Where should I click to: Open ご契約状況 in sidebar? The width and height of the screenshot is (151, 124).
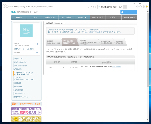pyautogui.click(x=18, y=69)
